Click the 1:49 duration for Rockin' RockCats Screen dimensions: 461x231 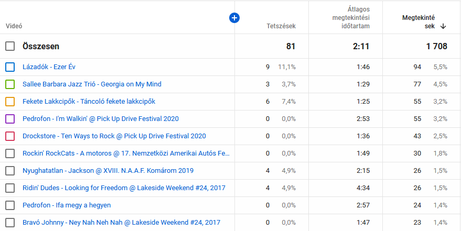363,153
